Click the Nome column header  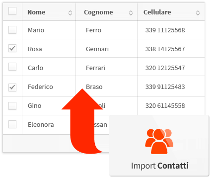pyautogui.click(x=49, y=12)
